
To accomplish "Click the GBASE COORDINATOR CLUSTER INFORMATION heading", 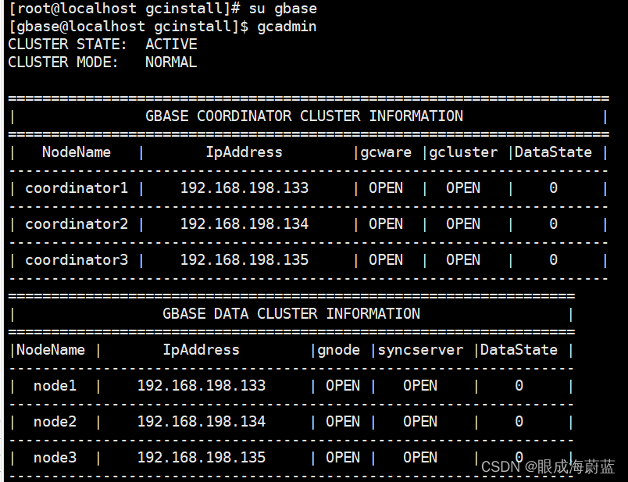I will [304, 116].
